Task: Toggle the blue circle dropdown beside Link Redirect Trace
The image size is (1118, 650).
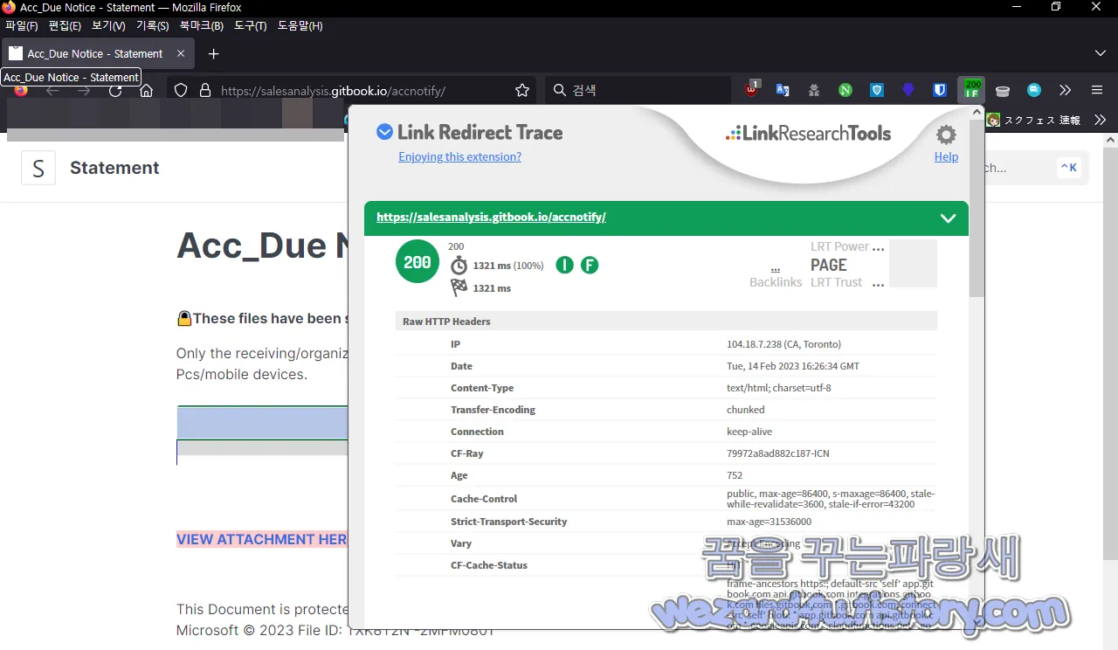Action: (384, 132)
